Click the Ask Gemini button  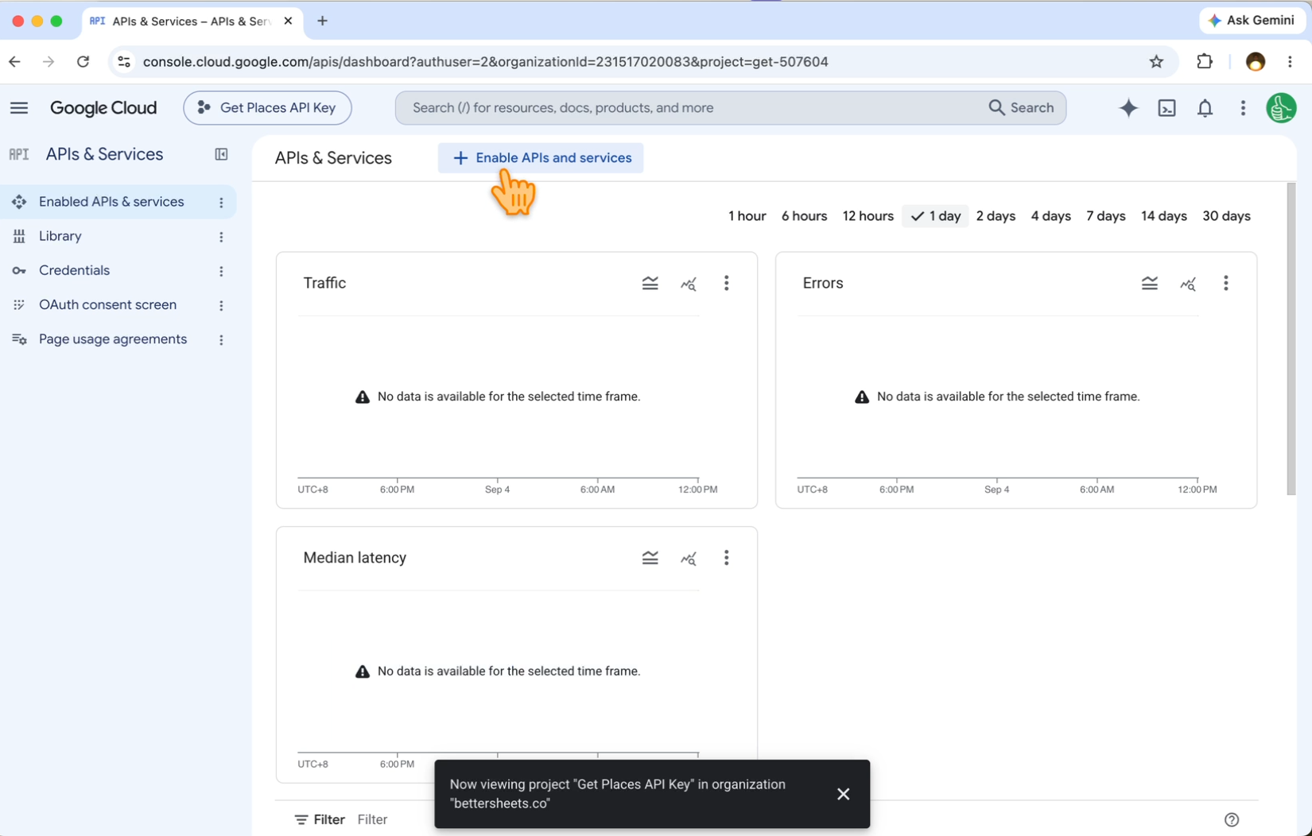tap(1251, 21)
